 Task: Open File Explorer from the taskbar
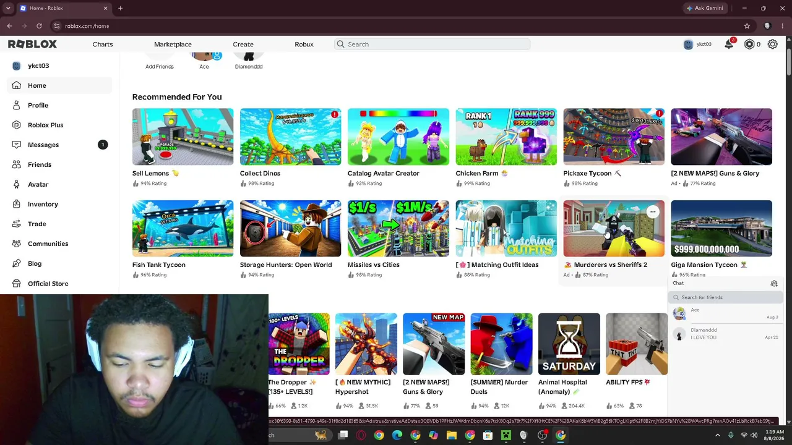452,435
